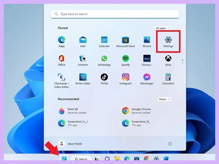Launch Disney+
The height and width of the screenshot is (164, 219).
pyautogui.click(x=147, y=60)
